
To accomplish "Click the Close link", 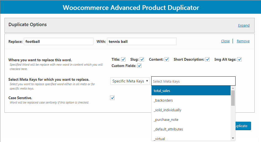I will click(225, 41).
